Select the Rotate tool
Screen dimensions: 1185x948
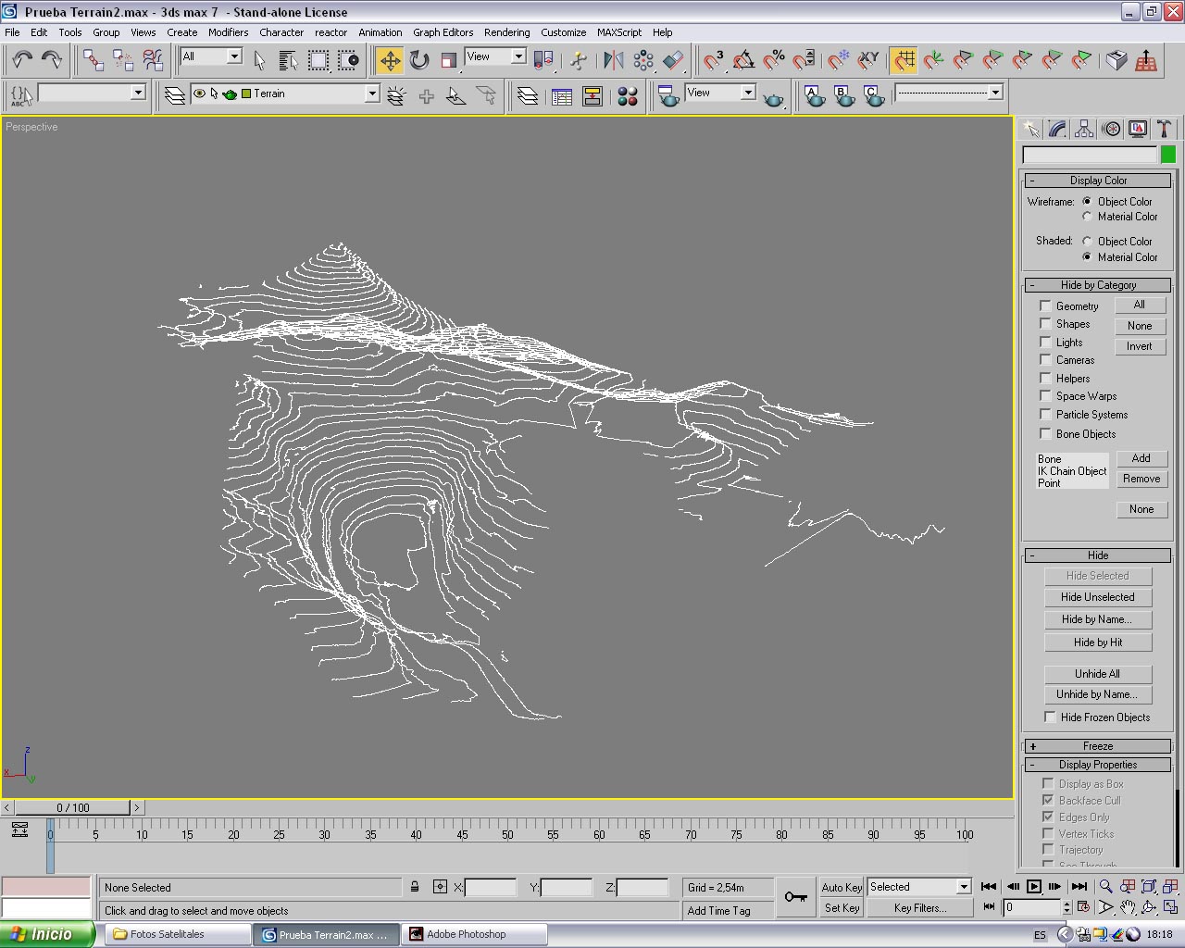coord(419,60)
